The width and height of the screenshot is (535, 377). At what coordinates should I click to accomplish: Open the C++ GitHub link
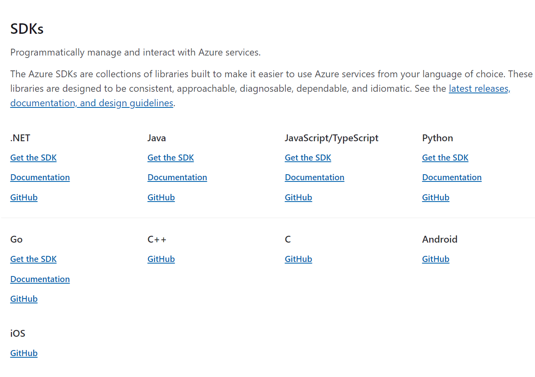coord(161,259)
